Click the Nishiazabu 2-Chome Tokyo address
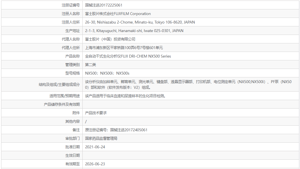This screenshot has width=300, height=169. (140, 22)
